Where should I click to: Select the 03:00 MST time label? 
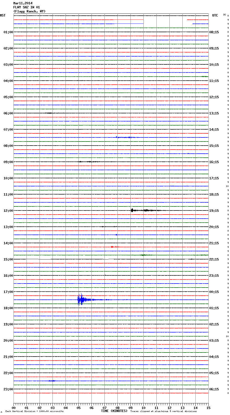point(8,65)
